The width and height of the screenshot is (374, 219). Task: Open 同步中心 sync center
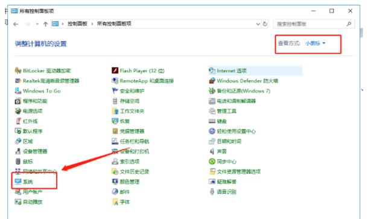point(223,162)
